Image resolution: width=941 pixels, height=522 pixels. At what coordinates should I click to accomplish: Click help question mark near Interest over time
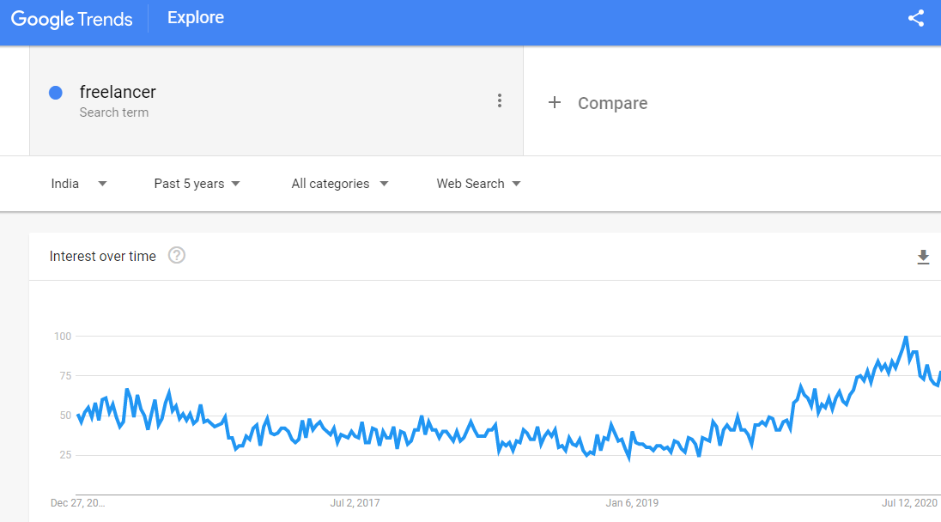[177, 256]
